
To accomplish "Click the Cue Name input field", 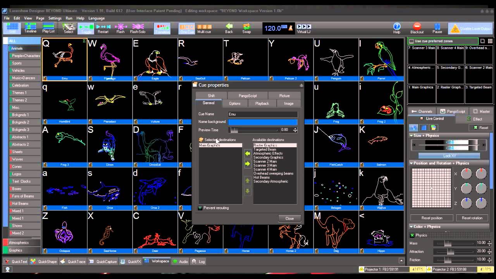I will (x=263, y=114).
